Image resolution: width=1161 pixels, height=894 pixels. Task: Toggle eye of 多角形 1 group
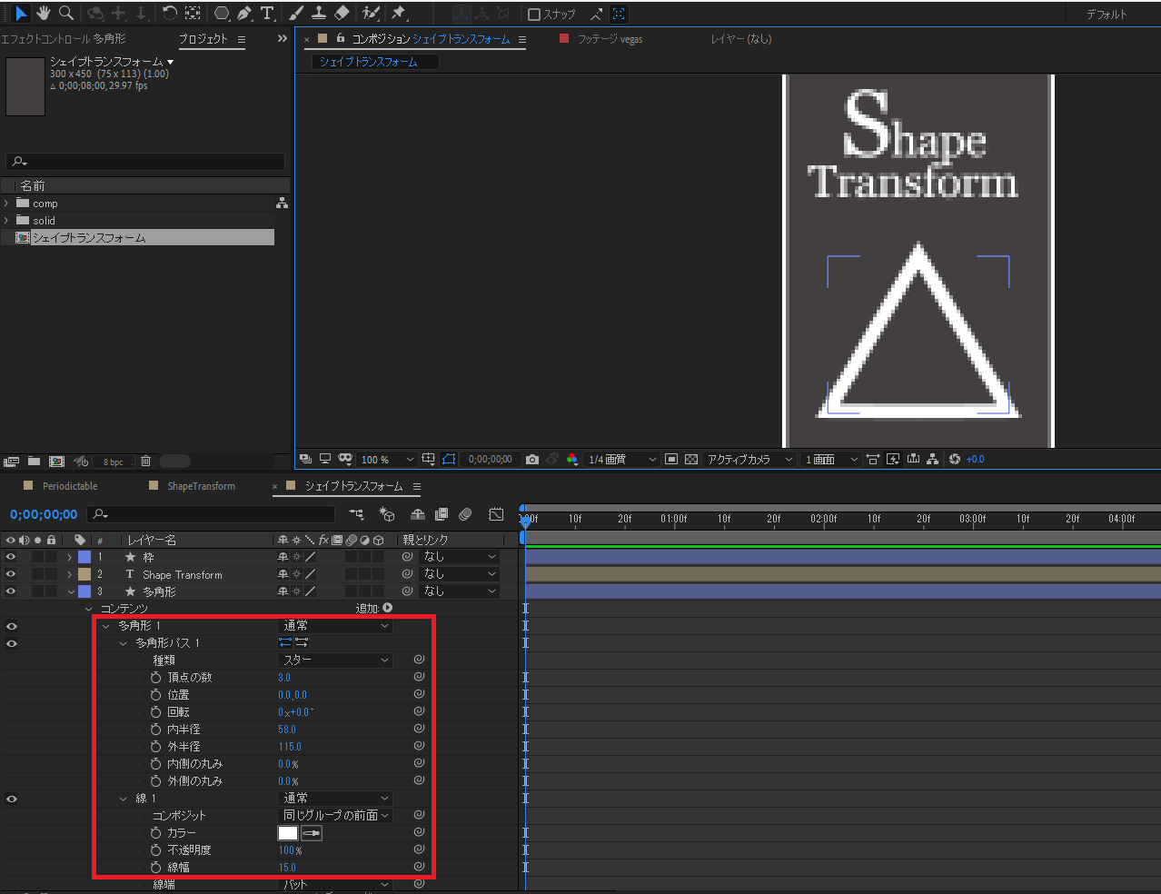[11, 626]
